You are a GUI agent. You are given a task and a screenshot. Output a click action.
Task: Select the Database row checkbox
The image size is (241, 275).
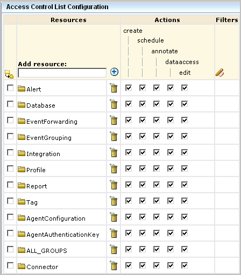[10, 104]
